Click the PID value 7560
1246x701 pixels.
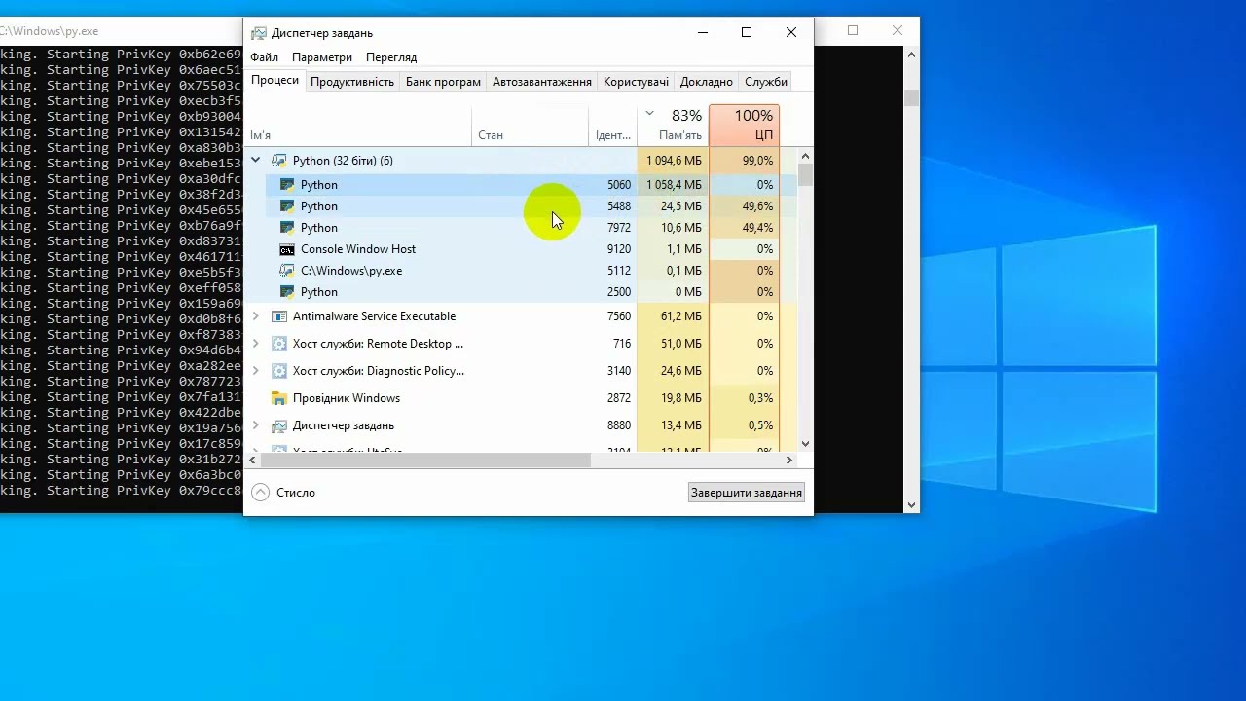point(619,316)
